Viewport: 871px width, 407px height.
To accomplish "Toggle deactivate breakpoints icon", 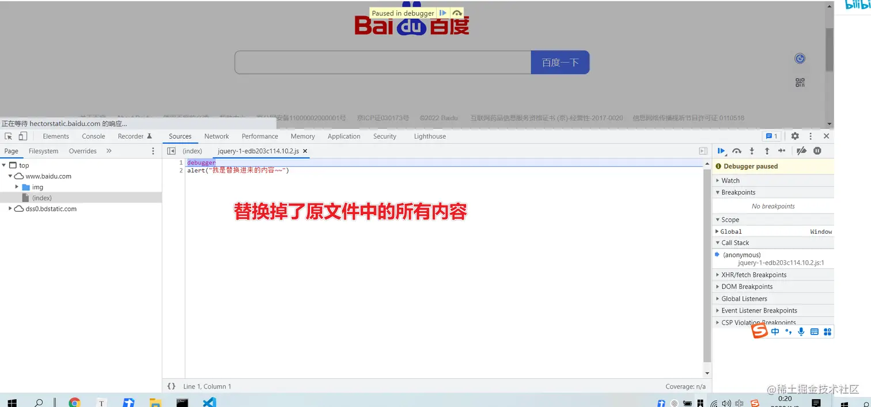I will 801,151.
